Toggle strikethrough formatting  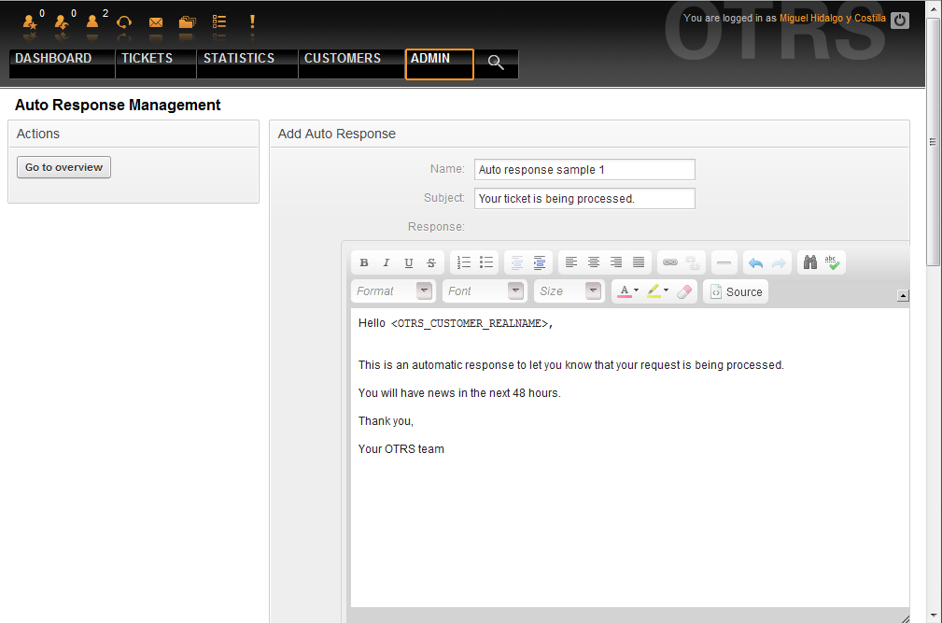pos(431,263)
